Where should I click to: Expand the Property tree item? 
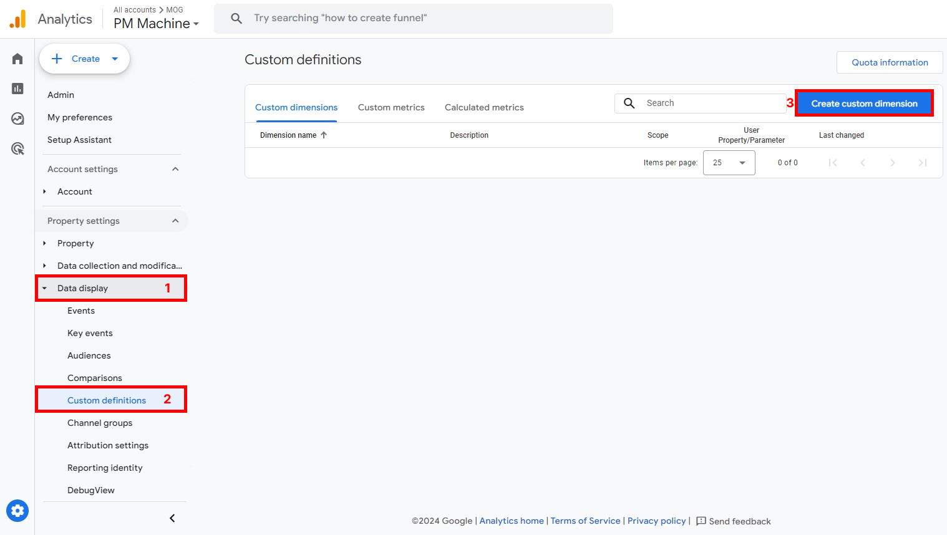tap(44, 243)
